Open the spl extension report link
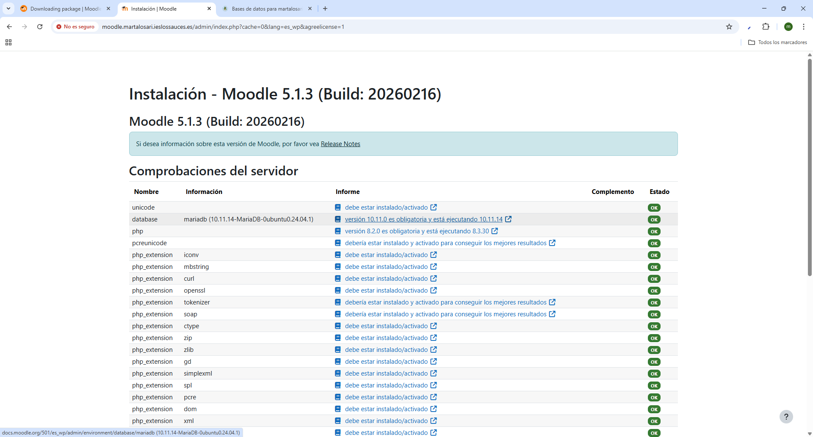 pyautogui.click(x=386, y=385)
